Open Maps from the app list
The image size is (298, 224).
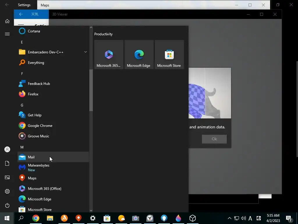[53, 178]
